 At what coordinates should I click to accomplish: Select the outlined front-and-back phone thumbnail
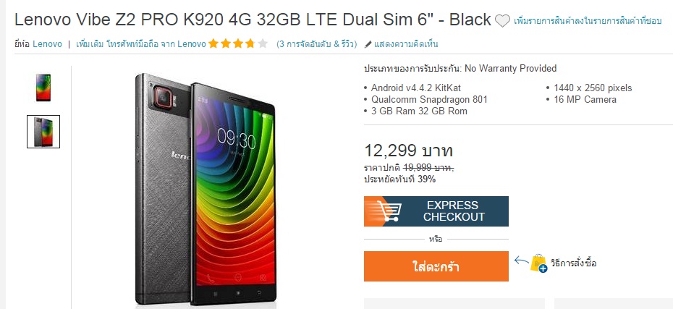pyautogui.click(x=43, y=132)
